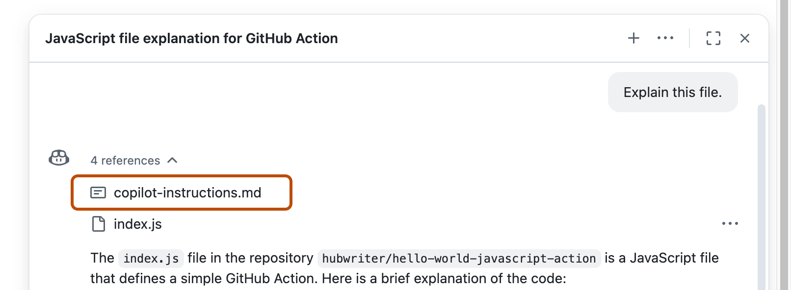Click the Copilot avatar icon

click(58, 158)
